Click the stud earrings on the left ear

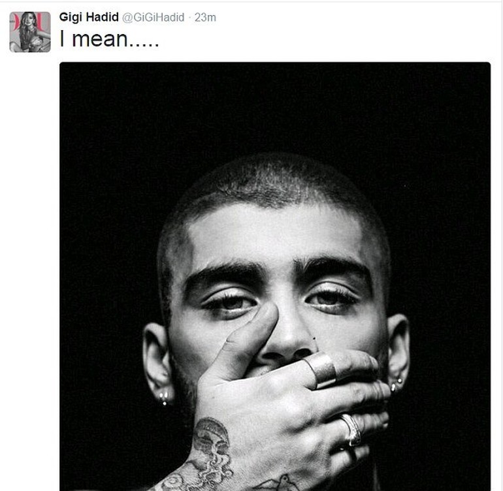pos(164,398)
